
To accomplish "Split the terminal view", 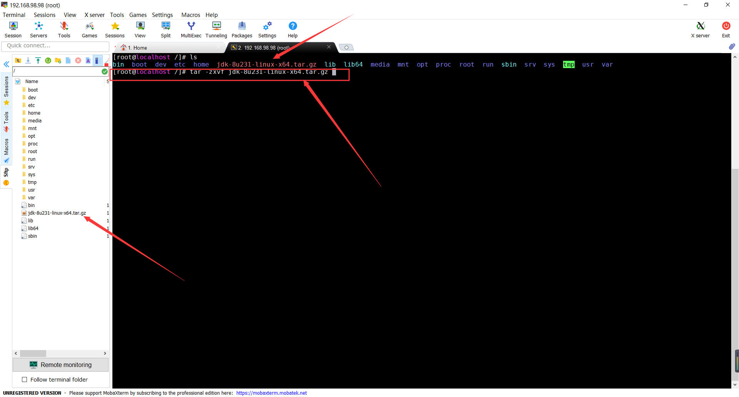I will 166,29.
